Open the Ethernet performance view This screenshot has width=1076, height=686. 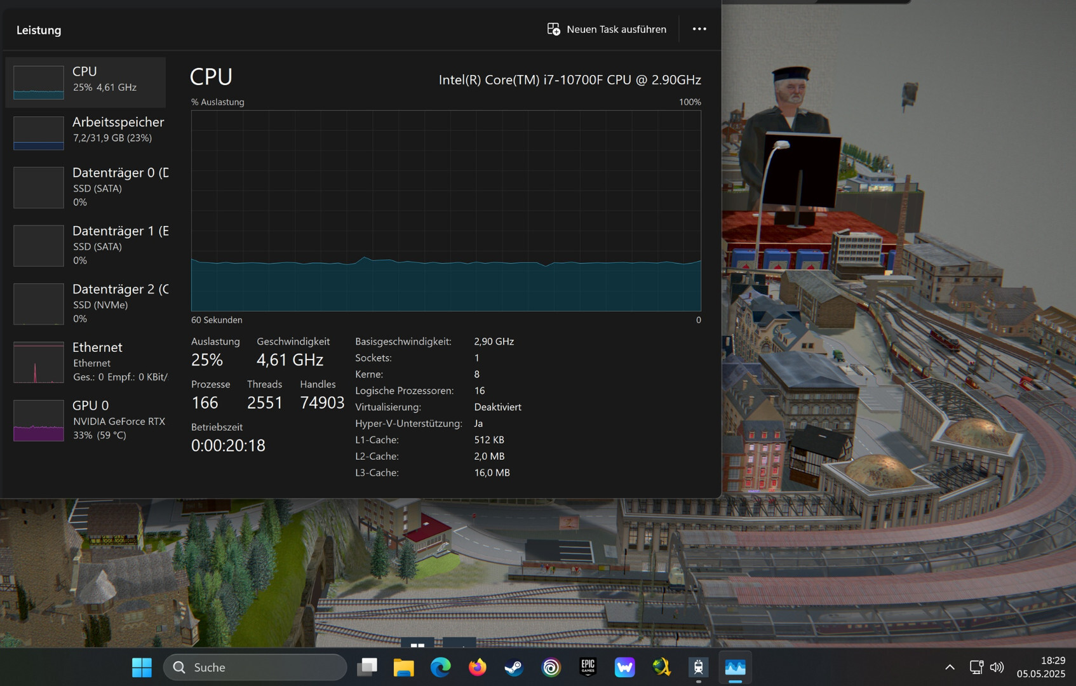[85, 362]
